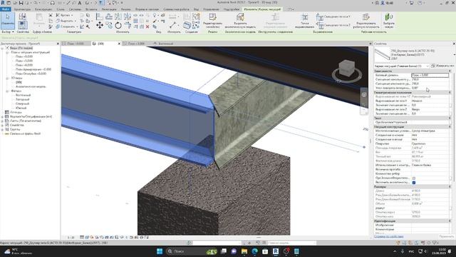Save the project from quick access toolbar
This screenshot has height=257, width=456.
tap(21, 3)
